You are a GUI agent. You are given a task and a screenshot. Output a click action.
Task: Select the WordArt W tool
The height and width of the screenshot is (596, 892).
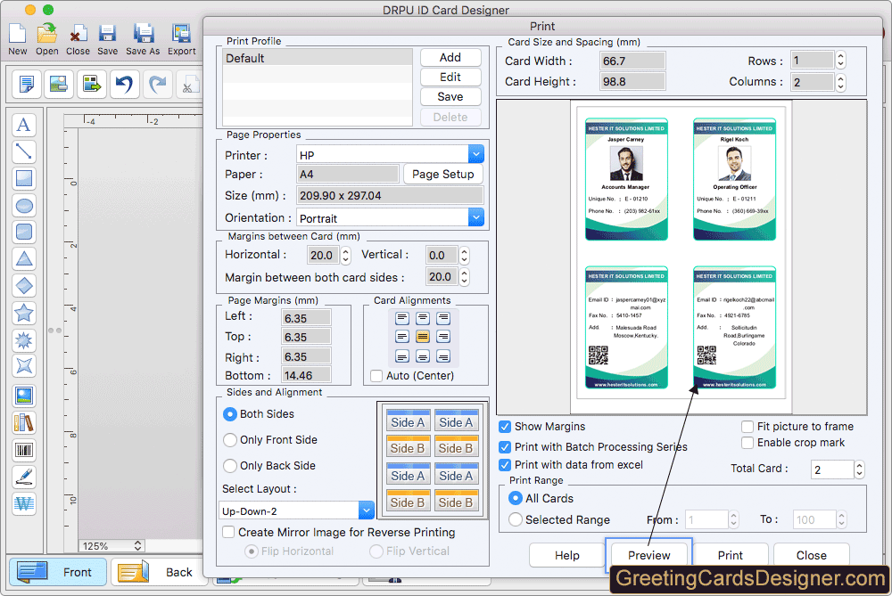pos(24,503)
